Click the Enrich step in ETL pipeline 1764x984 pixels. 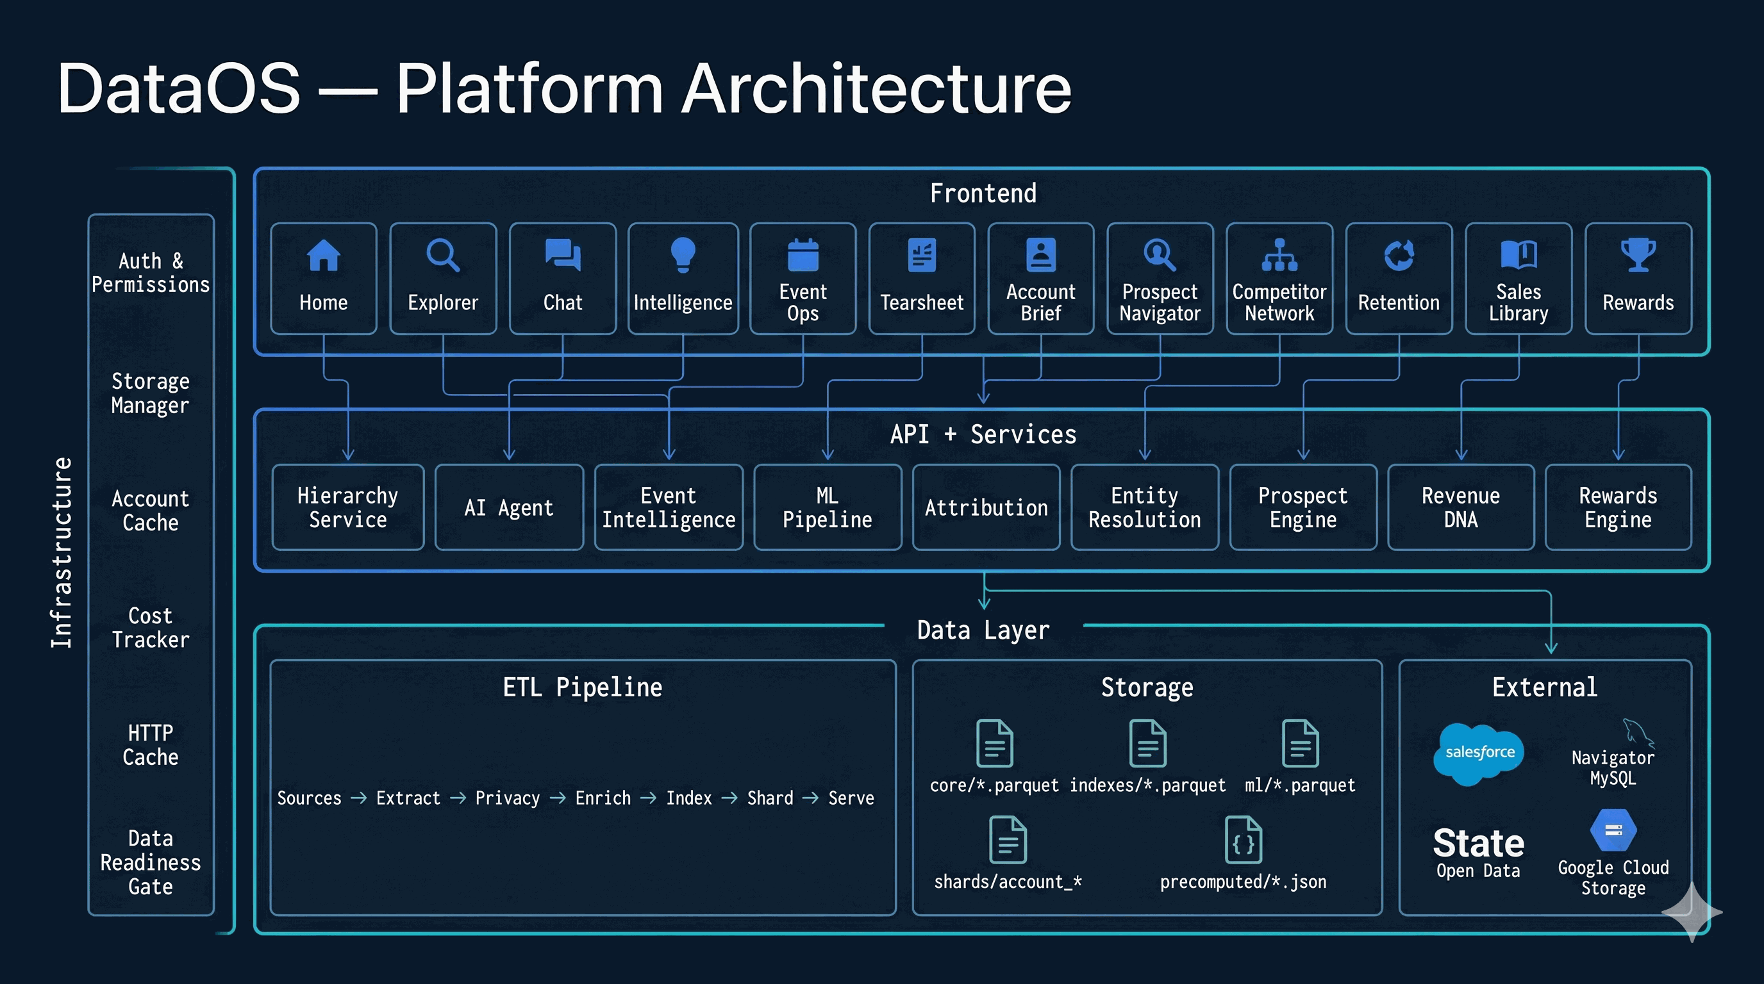[x=603, y=798]
